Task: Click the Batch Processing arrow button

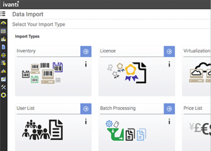Action: 169,108
